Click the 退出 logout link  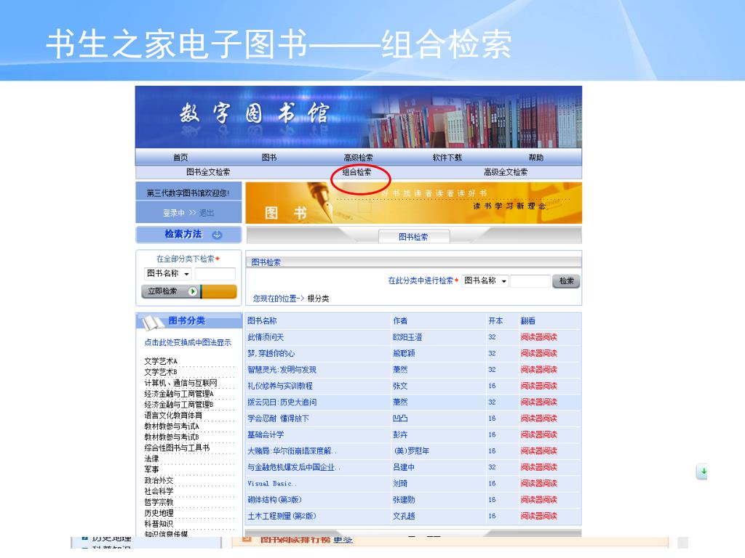pos(206,213)
